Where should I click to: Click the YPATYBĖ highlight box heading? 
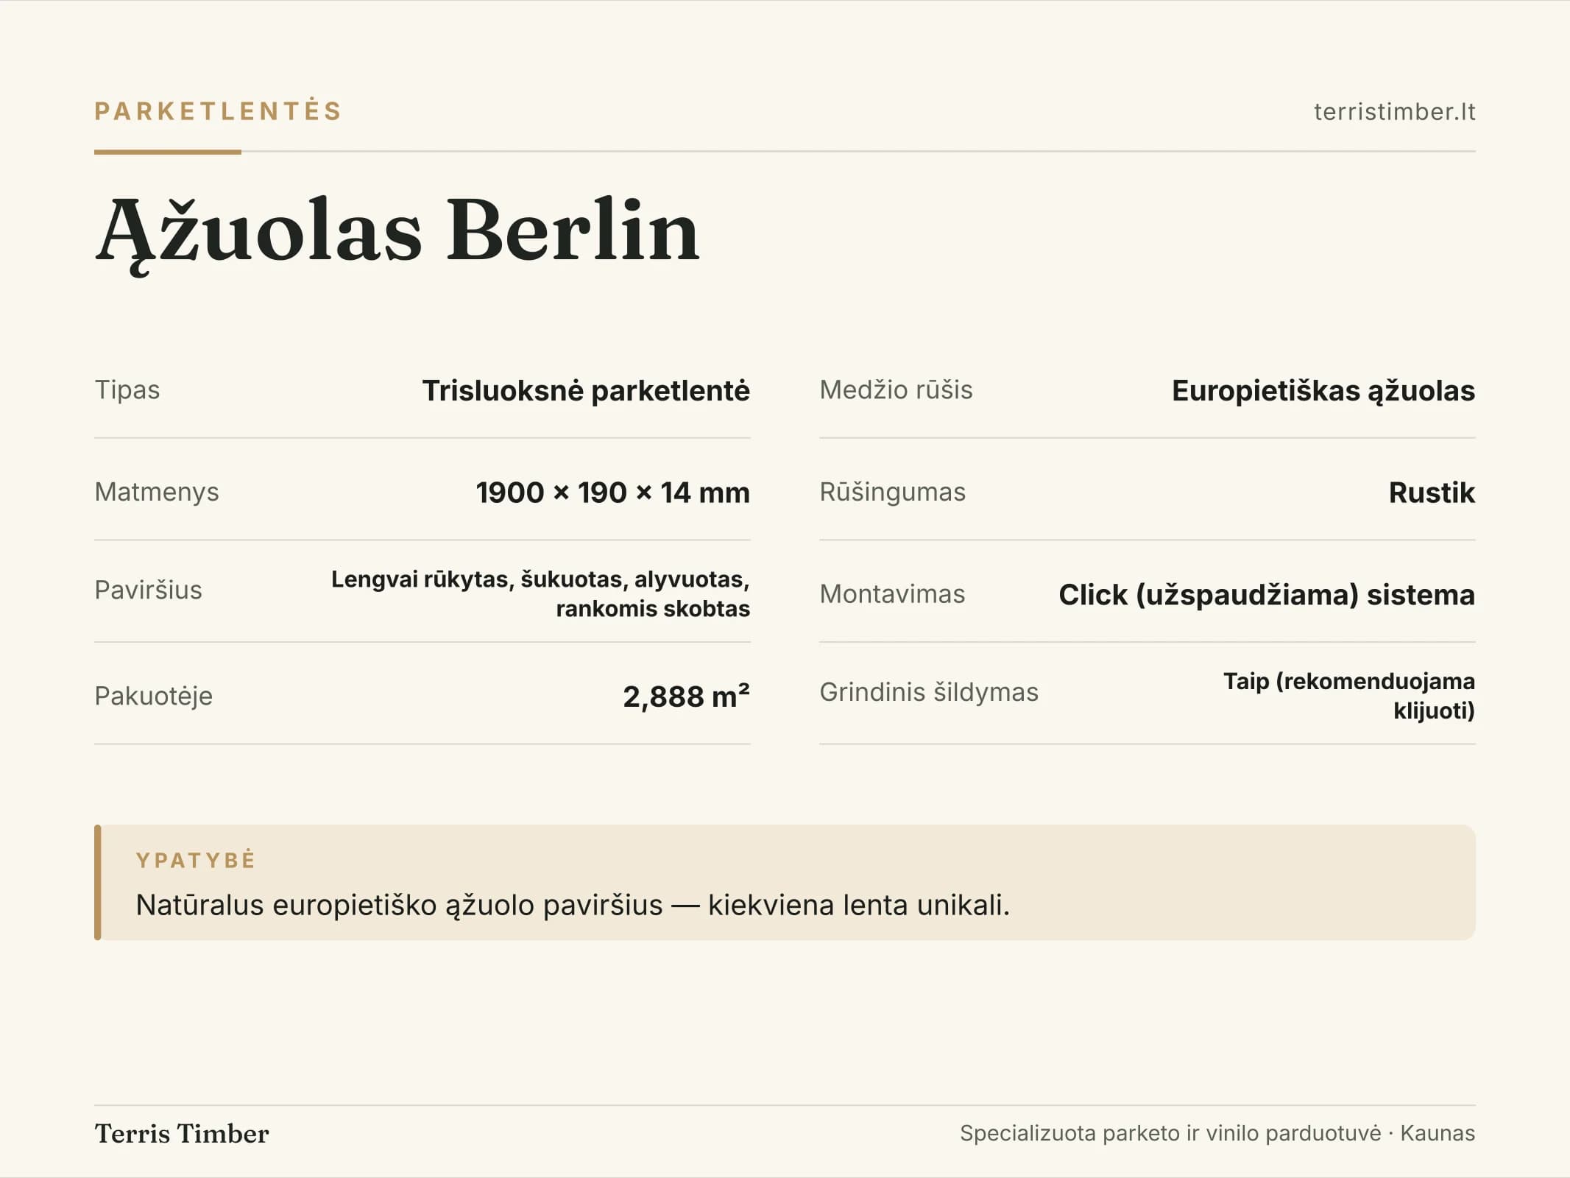point(196,860)
